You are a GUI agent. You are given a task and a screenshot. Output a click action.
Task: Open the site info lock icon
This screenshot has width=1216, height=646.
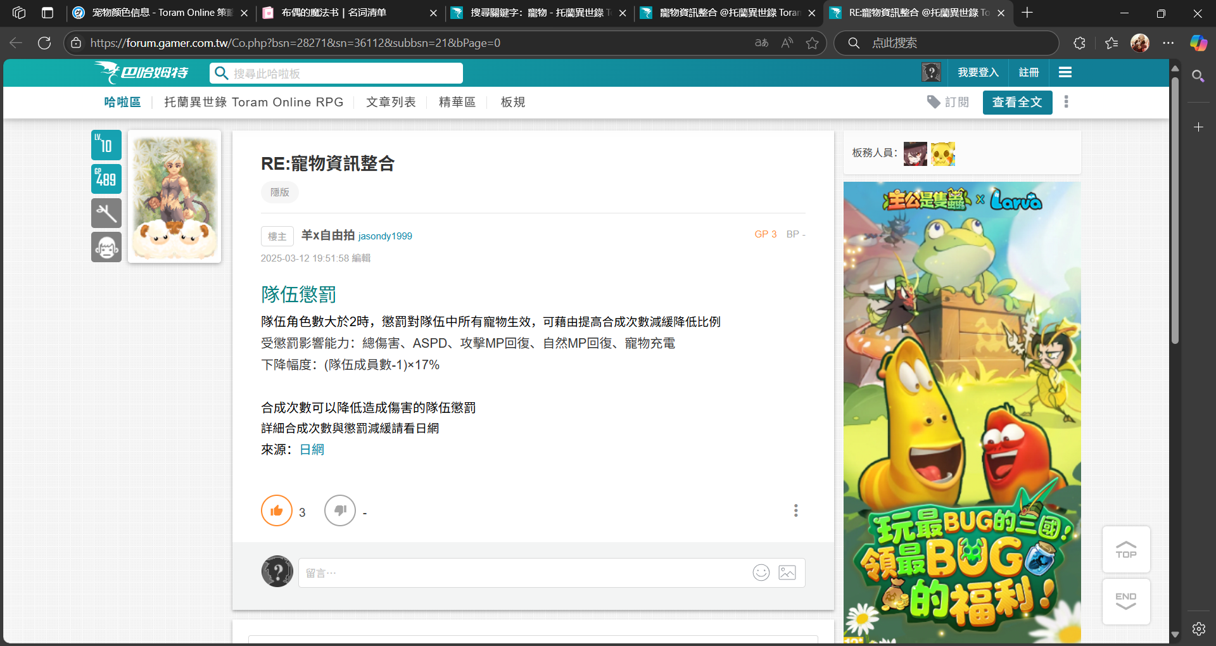coord(76,43)
